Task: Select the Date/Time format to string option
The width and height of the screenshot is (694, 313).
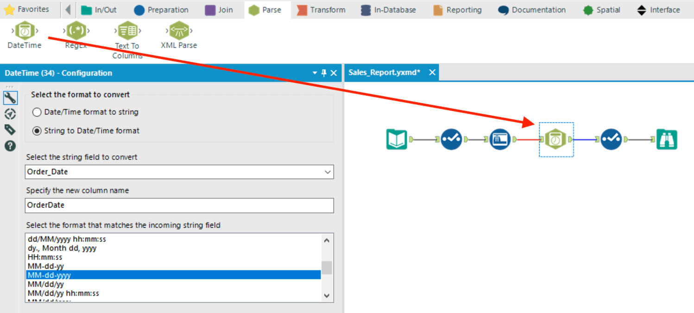Action: (x=38, y=112)
